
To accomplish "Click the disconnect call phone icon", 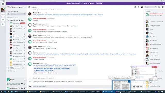I will tap(24, 84).
